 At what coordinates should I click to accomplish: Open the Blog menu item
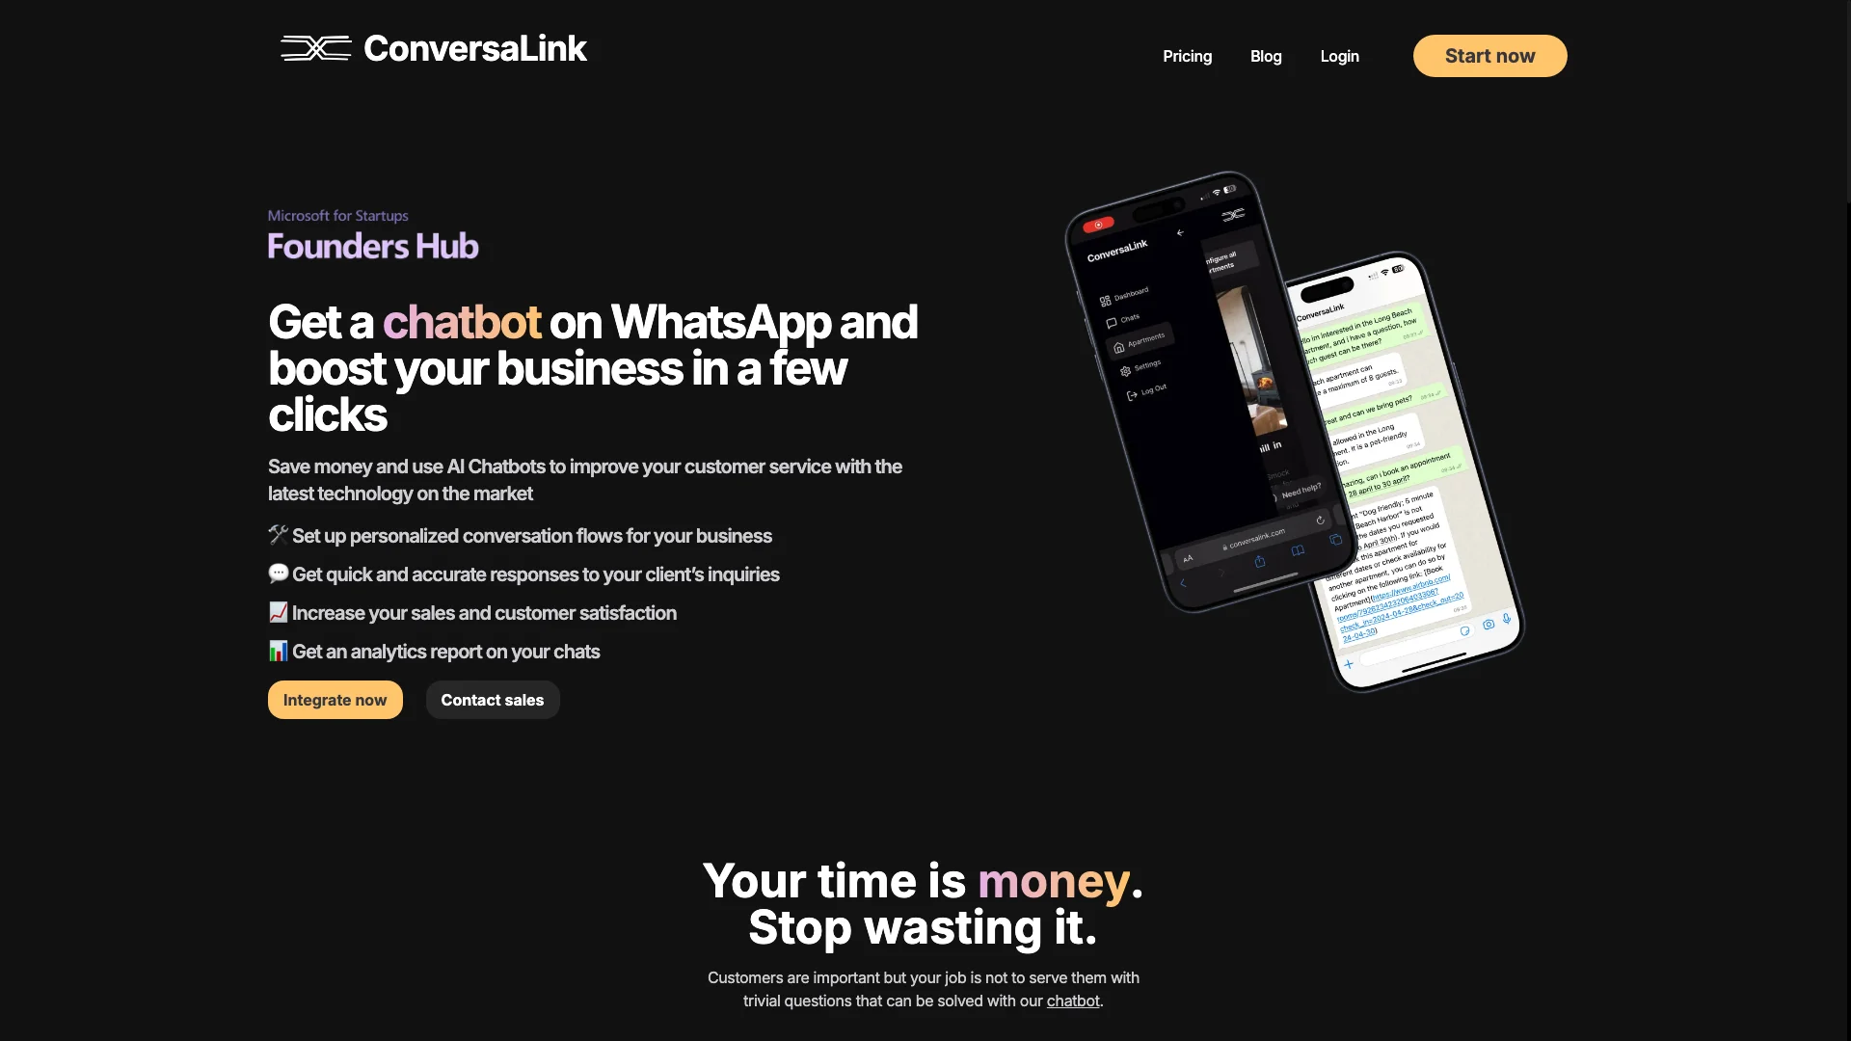tap(1266, 56)
